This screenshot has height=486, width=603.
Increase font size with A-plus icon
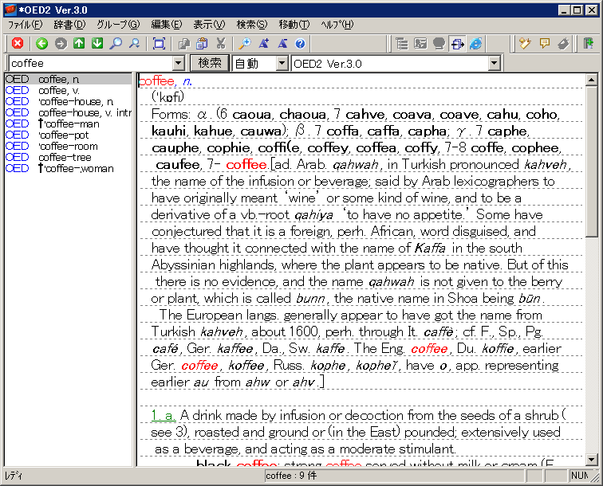263,43
